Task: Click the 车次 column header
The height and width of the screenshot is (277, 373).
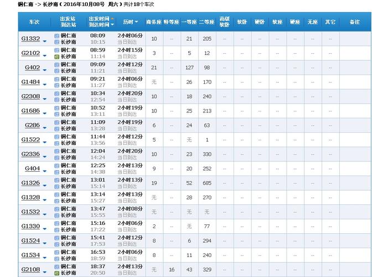Action: tap(34, 22)
